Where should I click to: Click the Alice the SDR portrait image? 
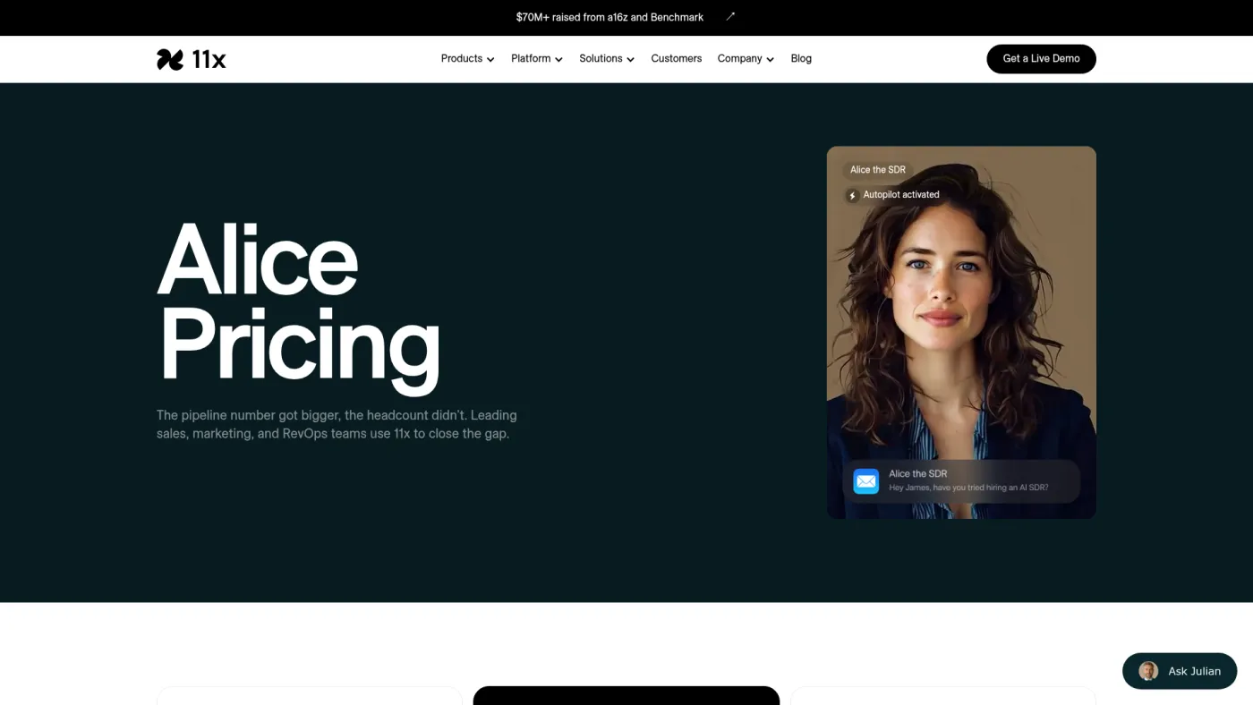pyautogui.click(x=961, y=333)
